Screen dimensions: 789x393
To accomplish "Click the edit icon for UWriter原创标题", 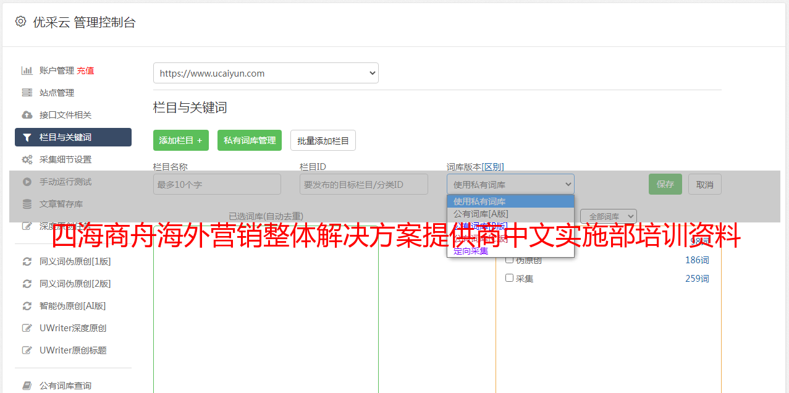I will (x=27, y=350).
